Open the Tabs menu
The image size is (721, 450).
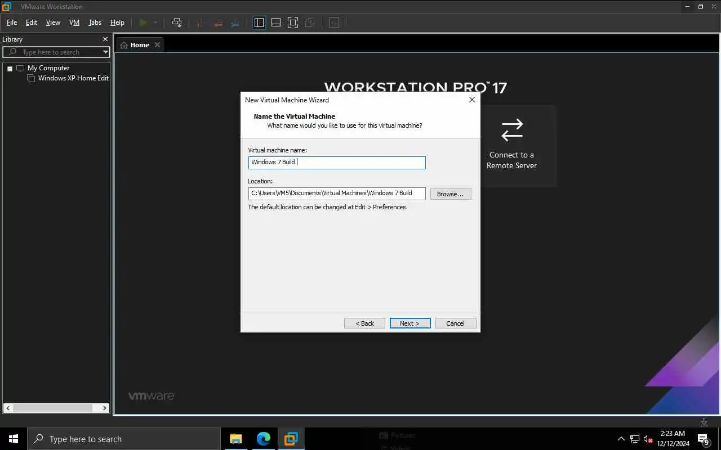point(95,22)
